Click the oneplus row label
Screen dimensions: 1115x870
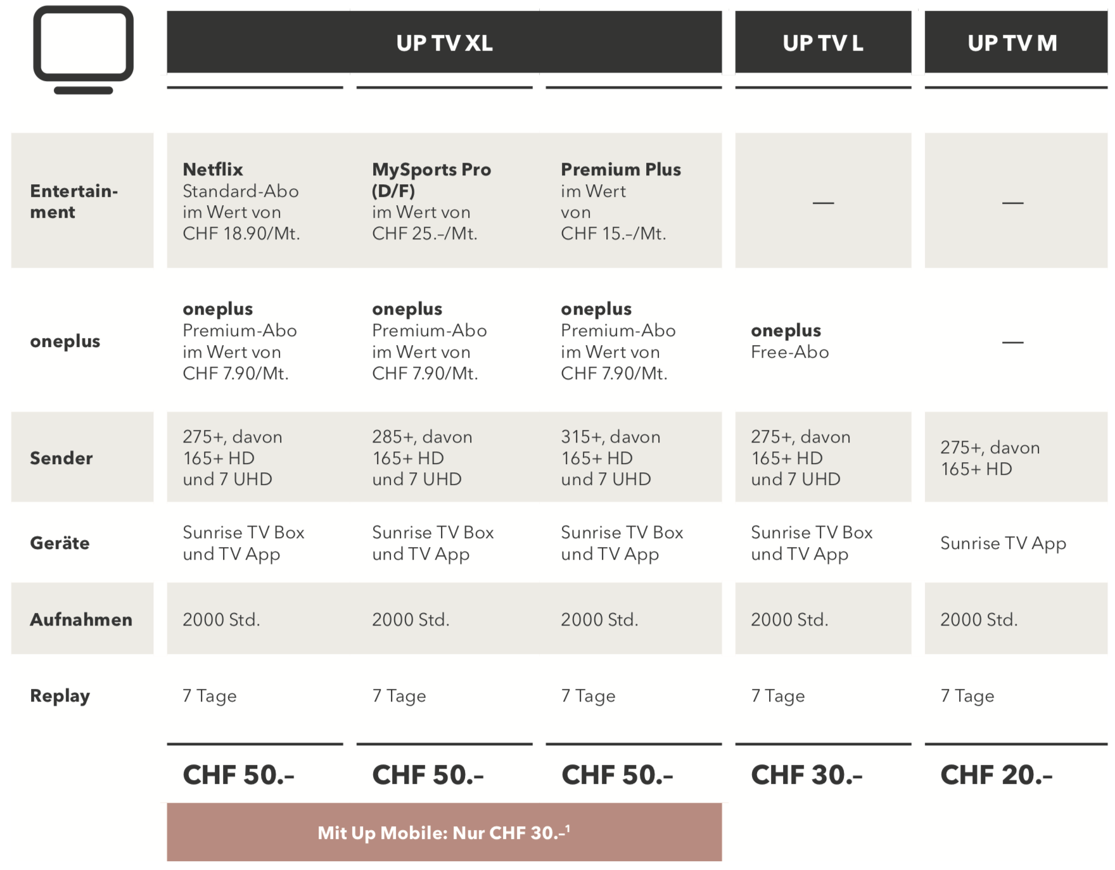65,341
